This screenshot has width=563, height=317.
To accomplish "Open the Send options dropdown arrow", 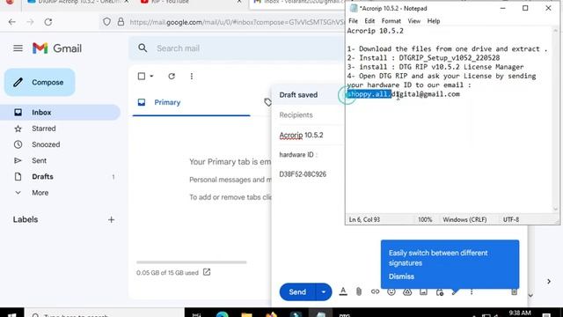I will (x=324, y=291).
